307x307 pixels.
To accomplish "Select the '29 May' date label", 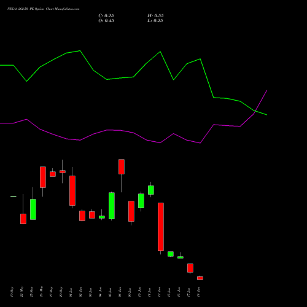I will click(61, 292).
